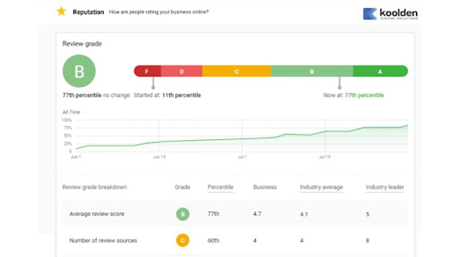458x257 pixels.
Task: Click the 'Now at: 77th percentile' green text
Action: coord(364,95)
